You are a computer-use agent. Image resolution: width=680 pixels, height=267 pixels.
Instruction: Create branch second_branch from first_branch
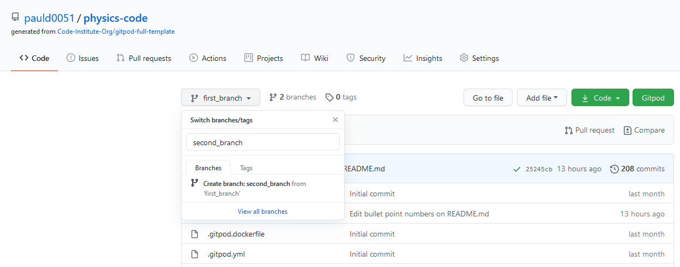pos(263,188)
